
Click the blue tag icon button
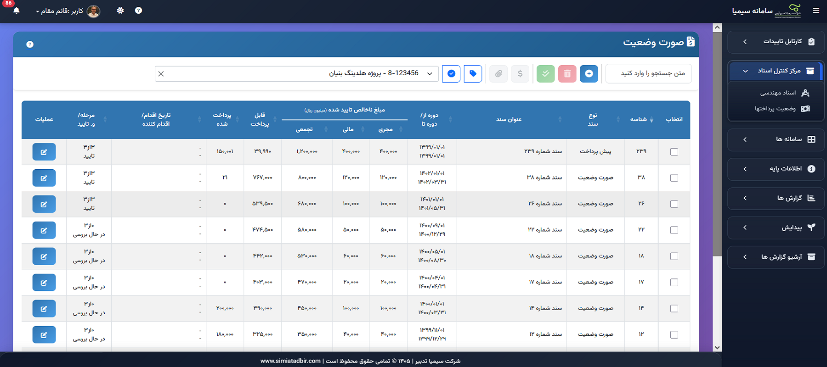(473, 73)
